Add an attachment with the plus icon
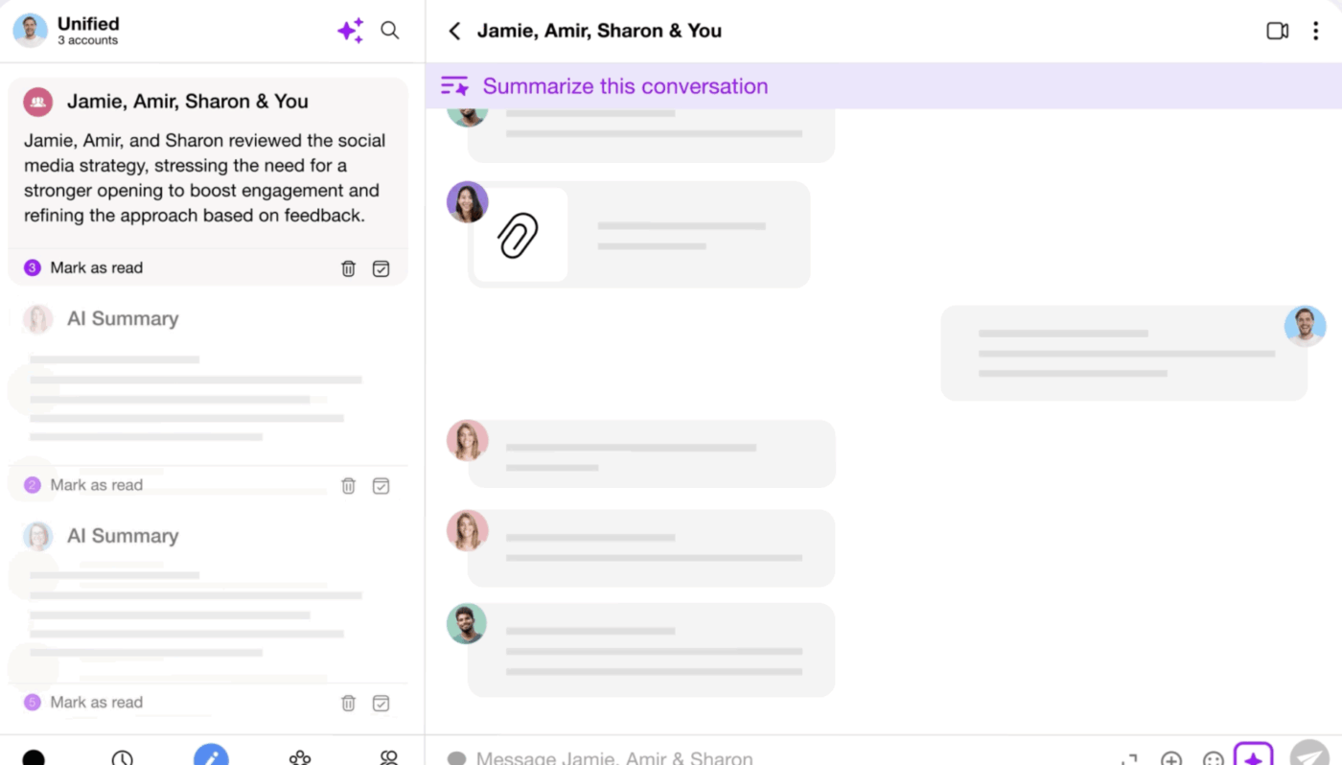The image size is (1342, 765). tap(1171, 758)
